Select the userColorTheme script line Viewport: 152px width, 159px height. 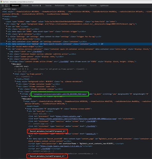pos(76,144)
